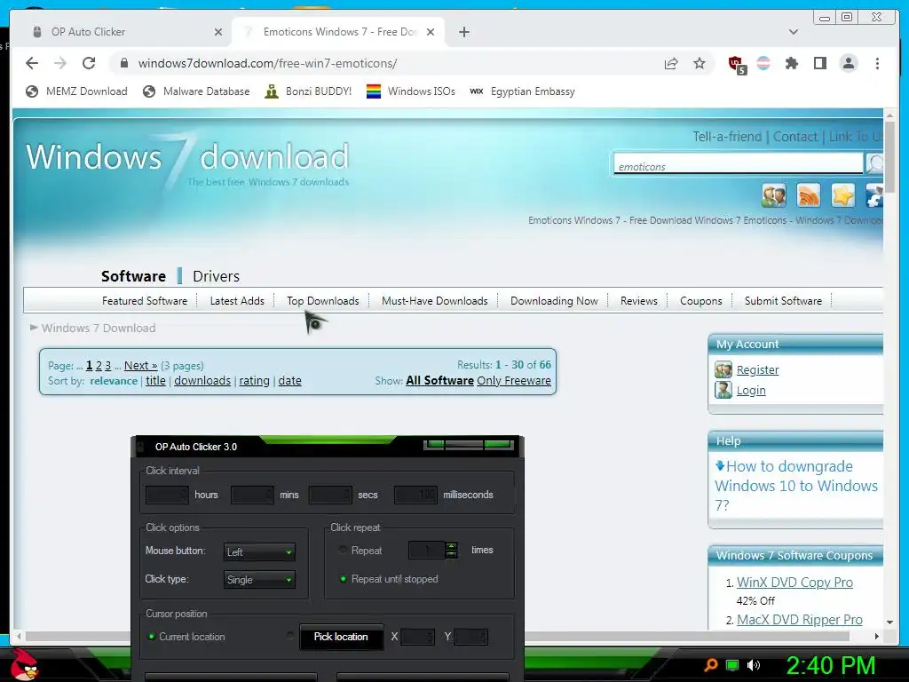Open Click type dropdown

(259, 579)
